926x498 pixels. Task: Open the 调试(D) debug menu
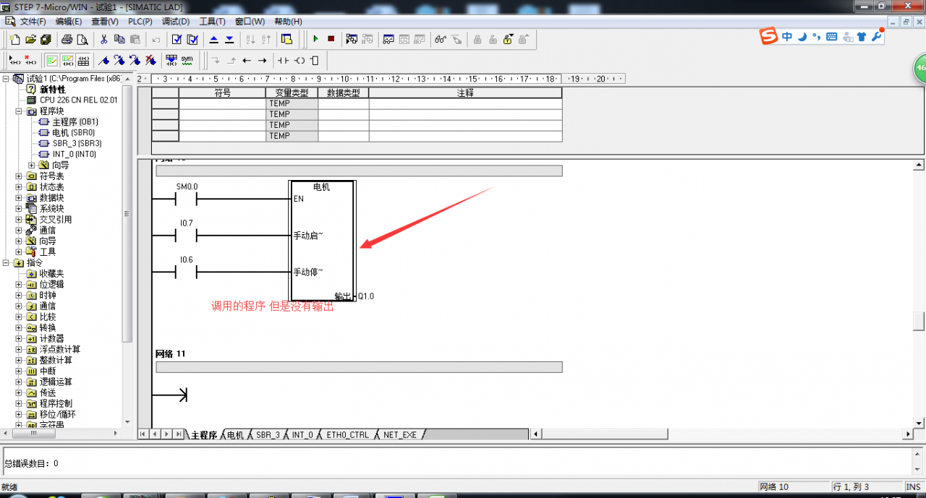click(x=176, y=22)
